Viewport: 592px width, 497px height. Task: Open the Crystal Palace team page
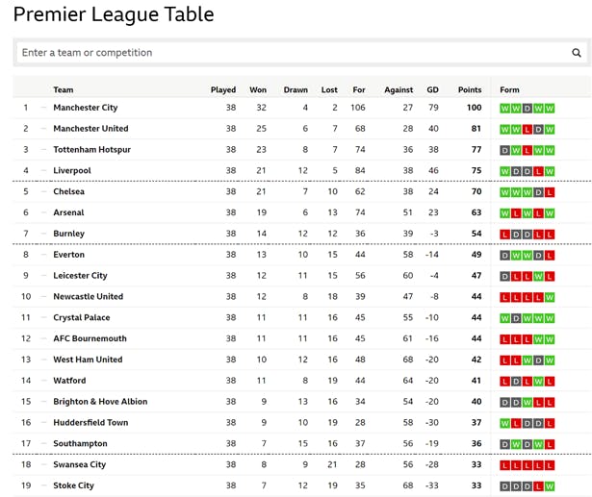pyautogui.click(x=81, y=317)
